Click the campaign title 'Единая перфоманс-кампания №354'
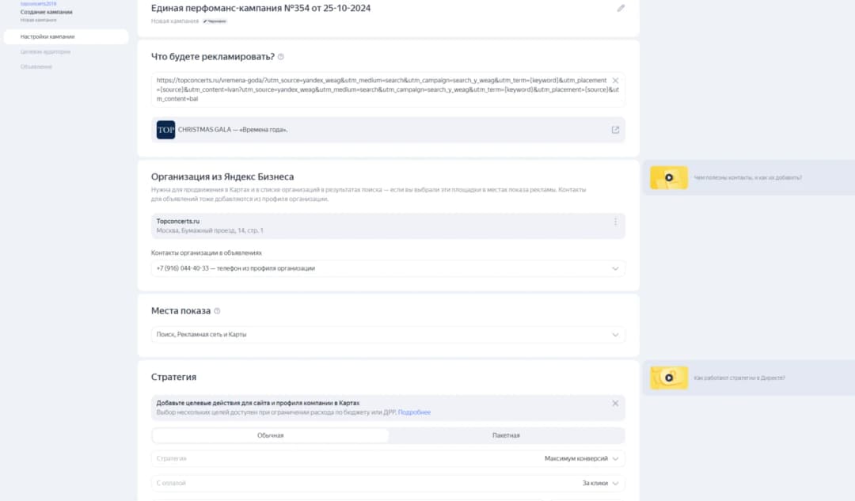Image resolution: width=855 pixels, height=501 pixels. coord(260,8)
